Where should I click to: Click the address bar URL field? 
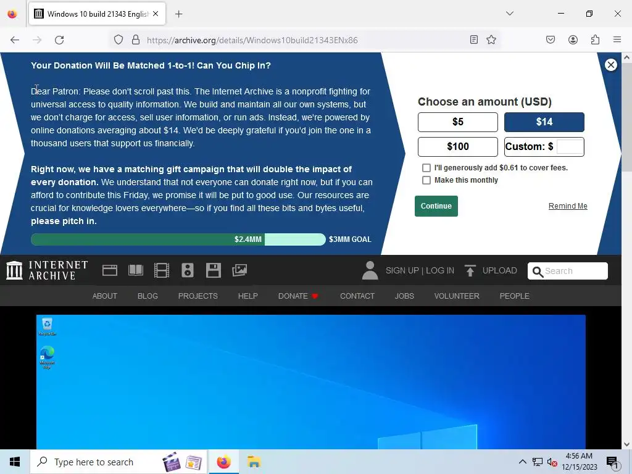(x=304, y=40)
